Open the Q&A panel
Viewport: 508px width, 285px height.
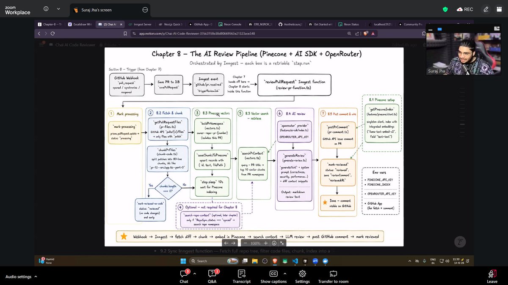pyautogui.click(x=212, y=277)
